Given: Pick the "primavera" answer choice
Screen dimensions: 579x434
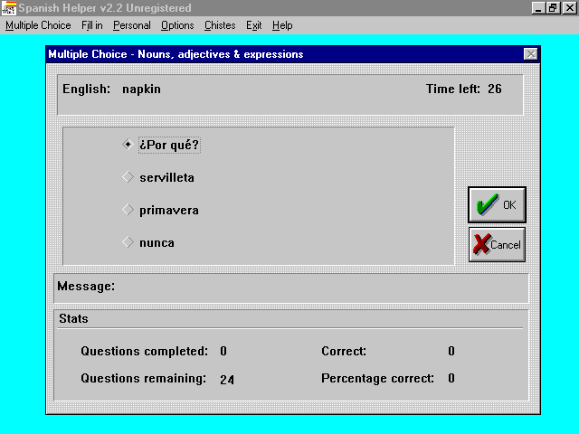Looking at the screenshot, I should point(128,210).
